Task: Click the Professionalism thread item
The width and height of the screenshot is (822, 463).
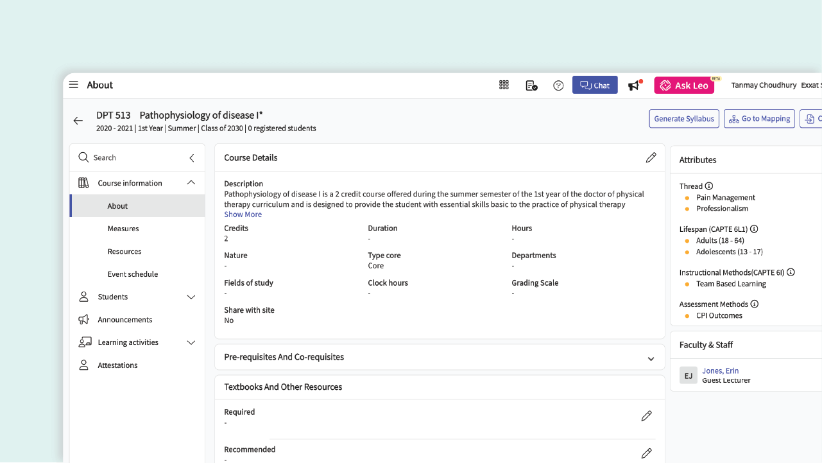Action: tap(722, 209)
